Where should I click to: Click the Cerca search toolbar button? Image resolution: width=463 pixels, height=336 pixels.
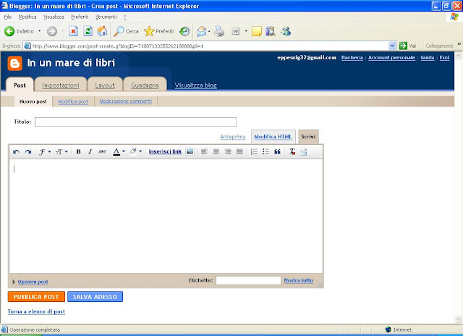click(126, 31)
